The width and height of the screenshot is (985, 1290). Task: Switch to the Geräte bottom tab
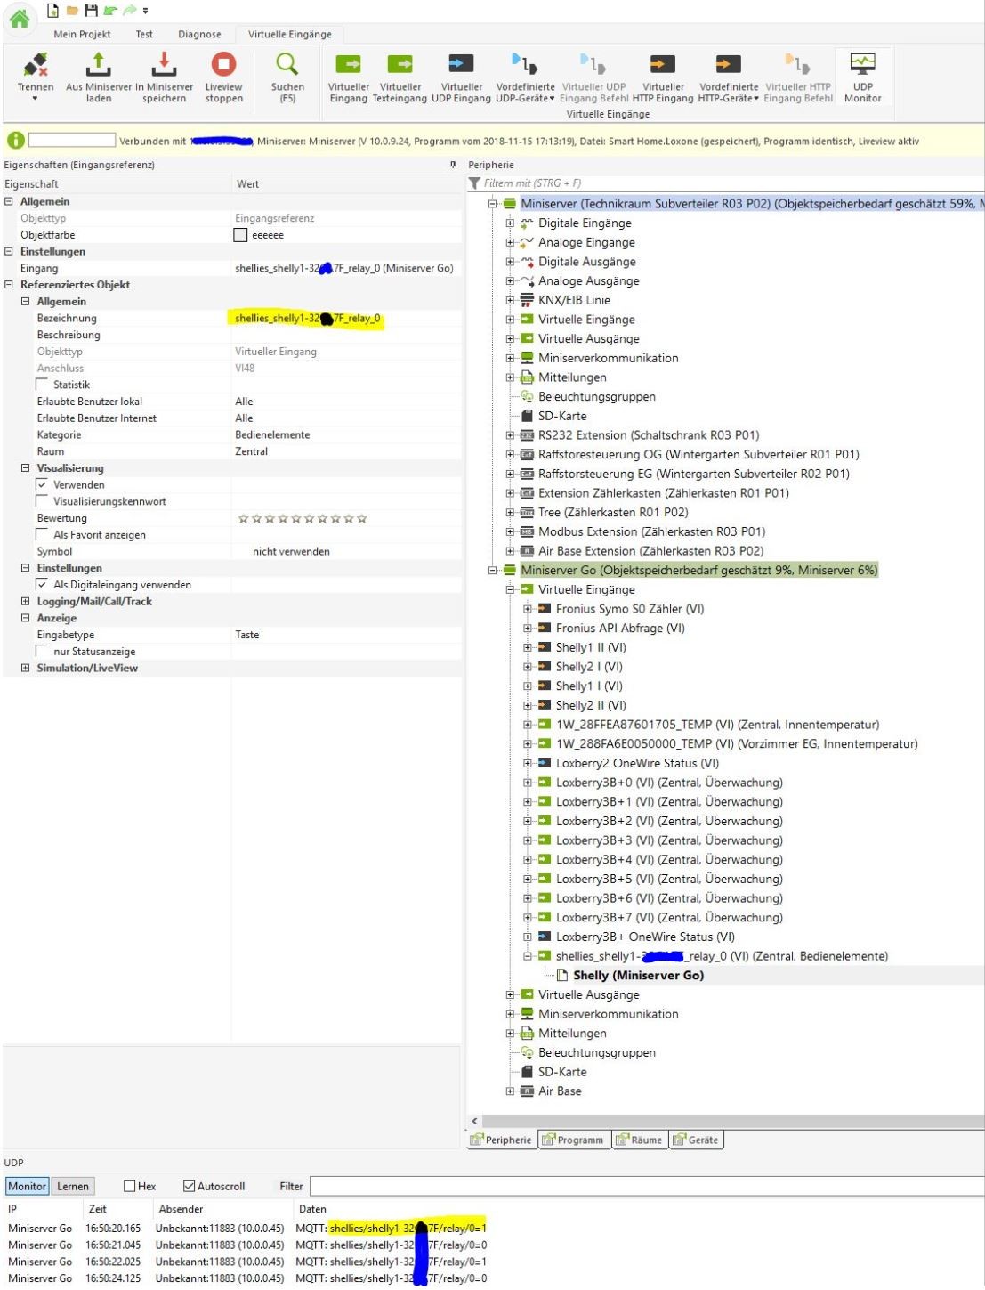click(x=696, y=1140)
